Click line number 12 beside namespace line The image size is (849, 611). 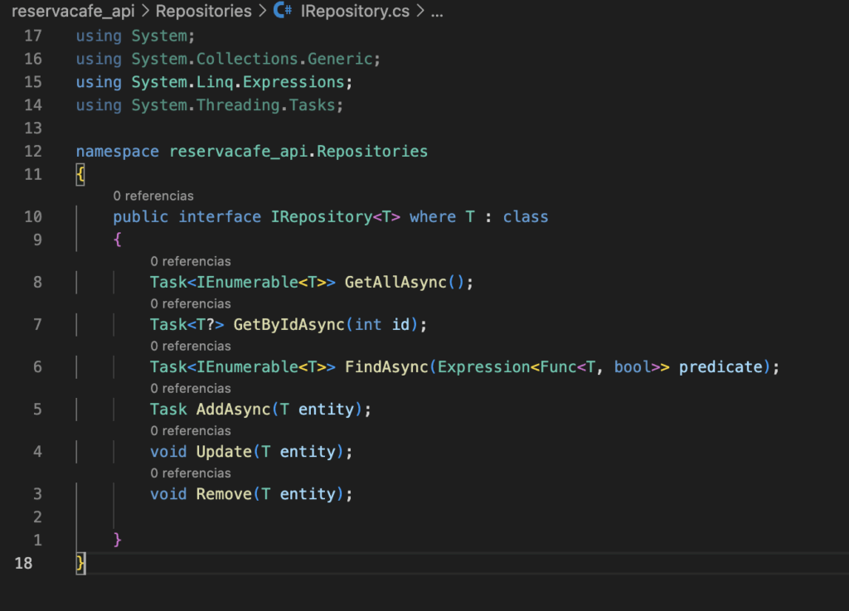tap(32, 152)
